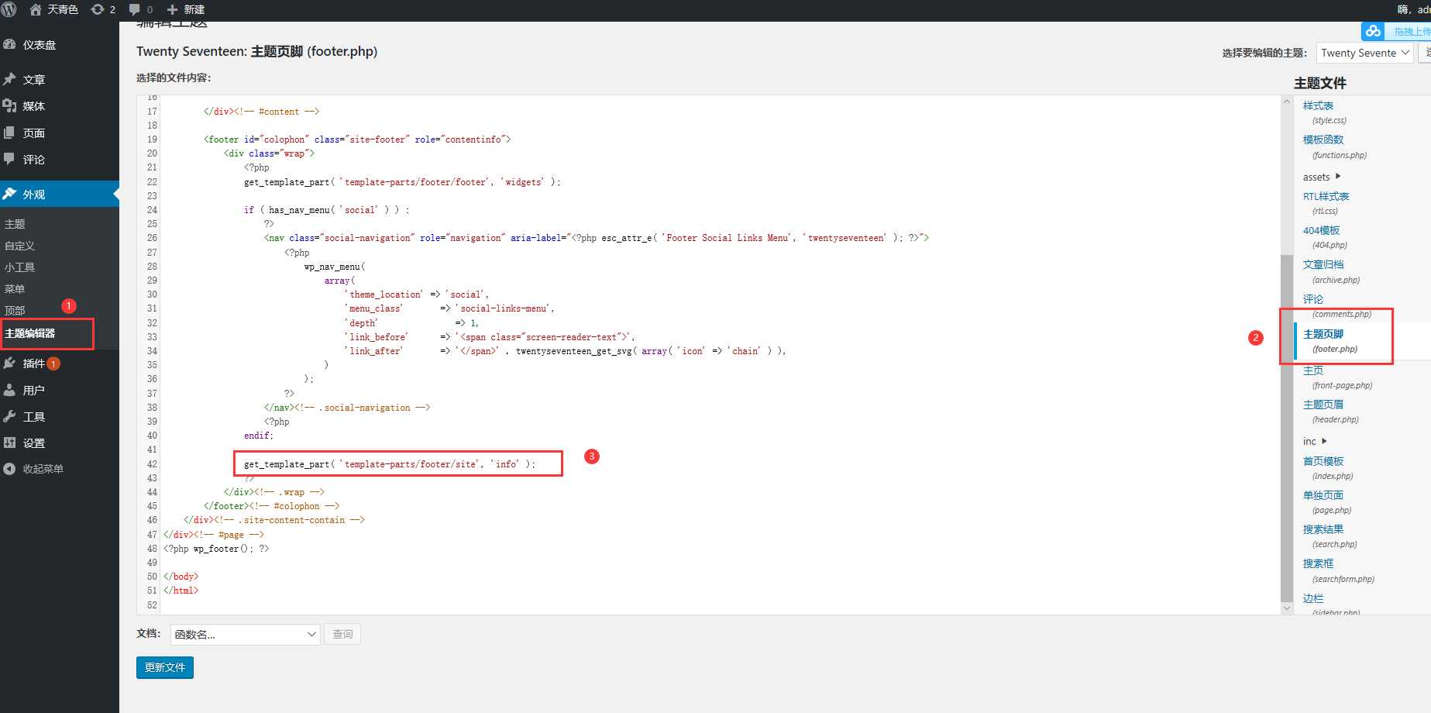Open 小工具 submenu item
Viewport: 1431px width, 713px height.
pyautogui.click(x=20, y=267)
